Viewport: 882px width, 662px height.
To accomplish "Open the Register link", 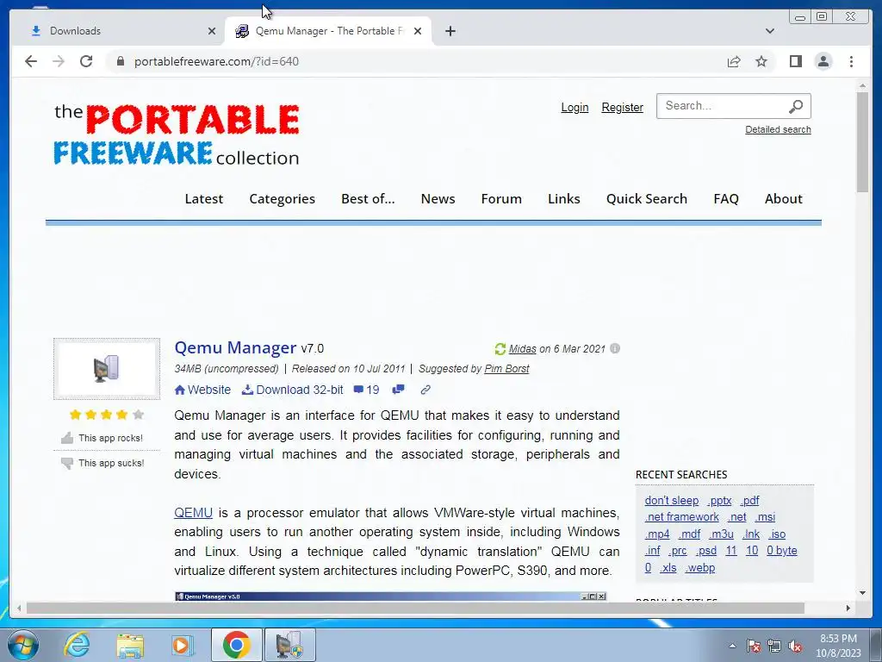I will click(622, 107).
